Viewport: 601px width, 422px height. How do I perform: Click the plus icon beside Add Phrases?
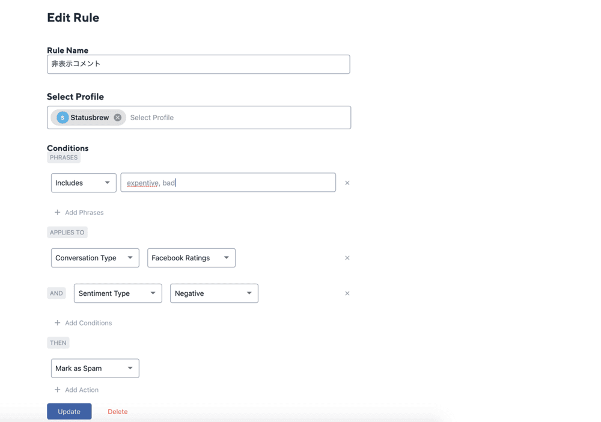[58, 212]
